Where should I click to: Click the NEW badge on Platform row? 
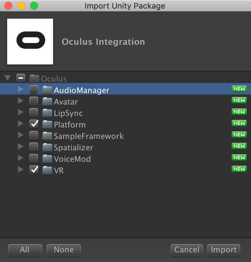click(x=239, y=123)
